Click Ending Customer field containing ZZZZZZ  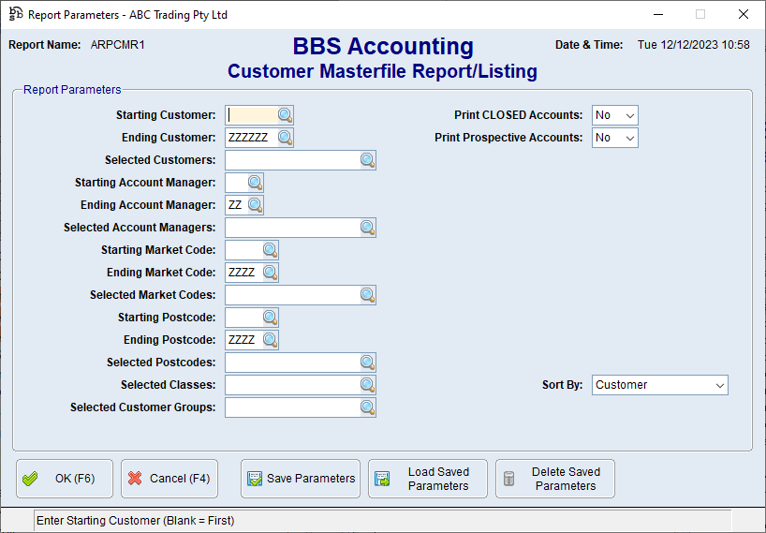pyautogui.click(x=252, y=138)
